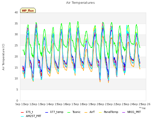Click the 30 y-axis tick label
The width and height of the screenshot is (161, 121).
(16, 35)
